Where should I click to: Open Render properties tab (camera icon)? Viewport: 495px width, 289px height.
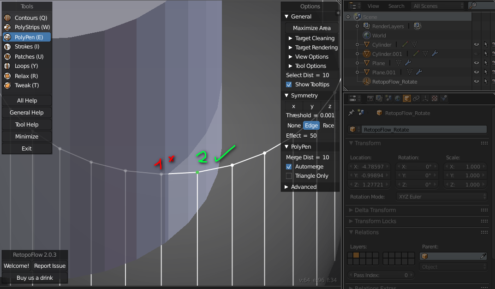[x=370, y=98]
